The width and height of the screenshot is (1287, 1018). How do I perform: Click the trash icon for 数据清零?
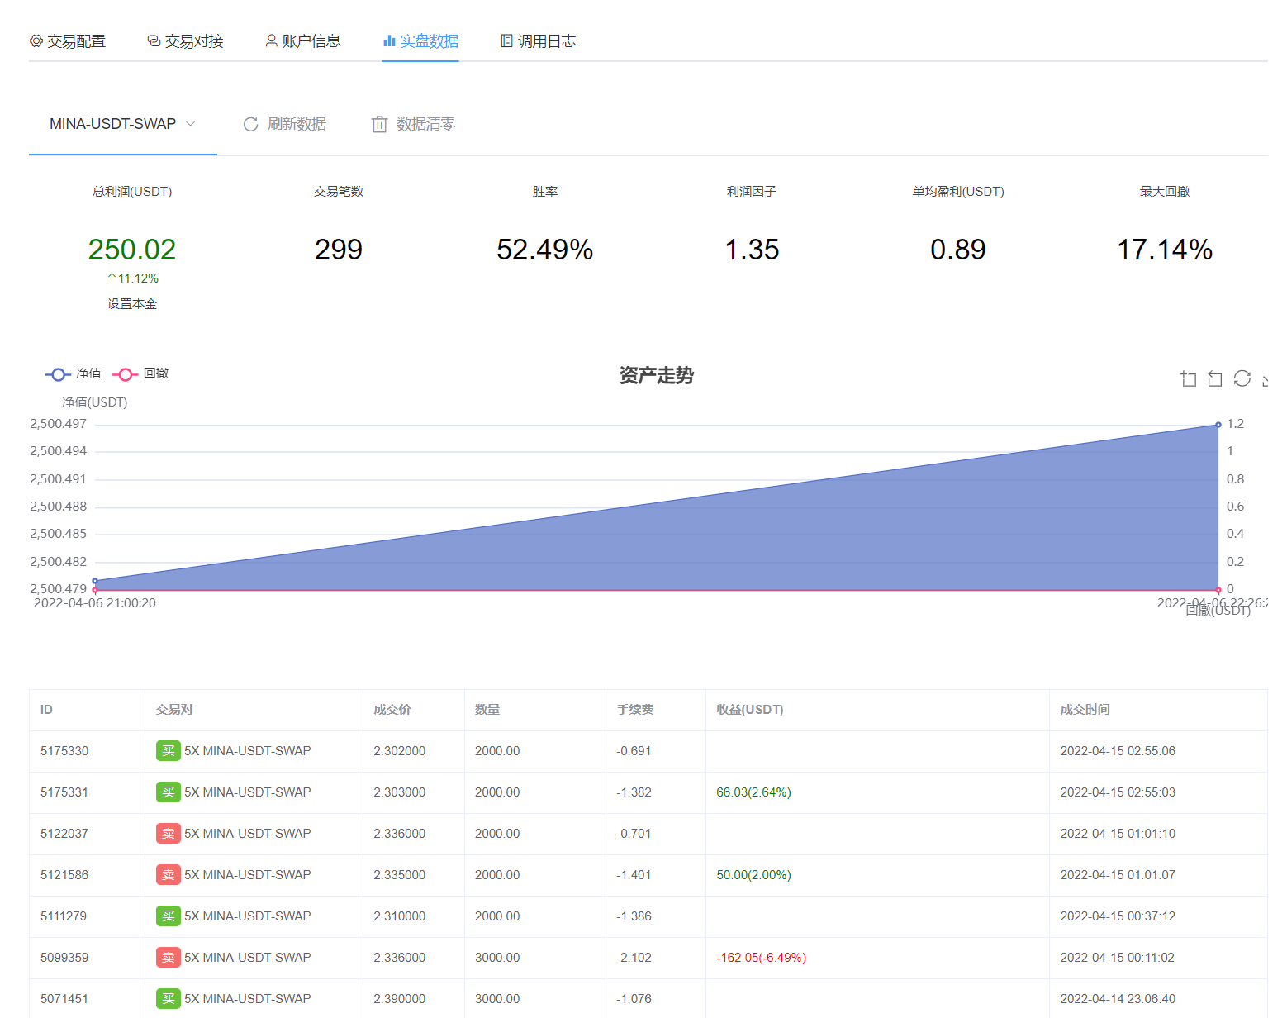click(x=379, y=124)
